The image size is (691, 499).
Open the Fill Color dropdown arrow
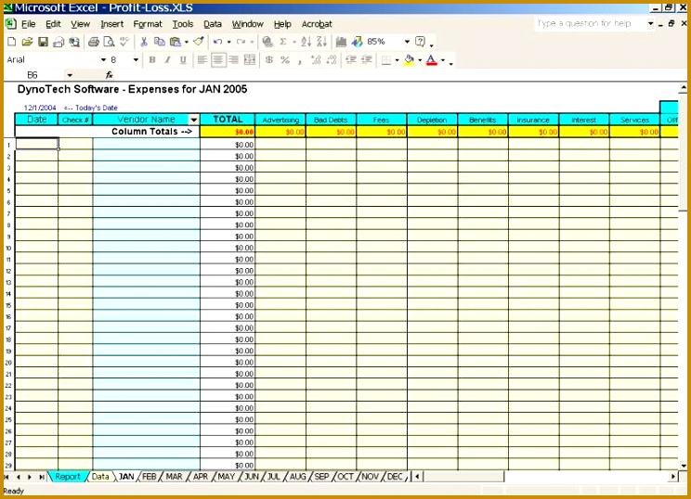[420, 60]
